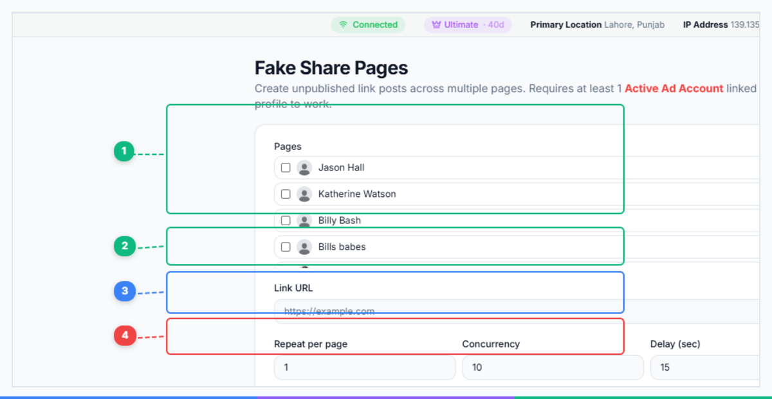Click the Fake Share Pages heading
The height and width of the screenshot is (399, 772).
(331, 68)
